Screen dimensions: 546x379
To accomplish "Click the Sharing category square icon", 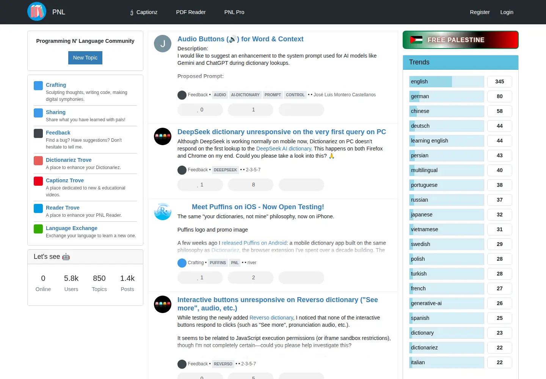I will click(x=38, y=113).
